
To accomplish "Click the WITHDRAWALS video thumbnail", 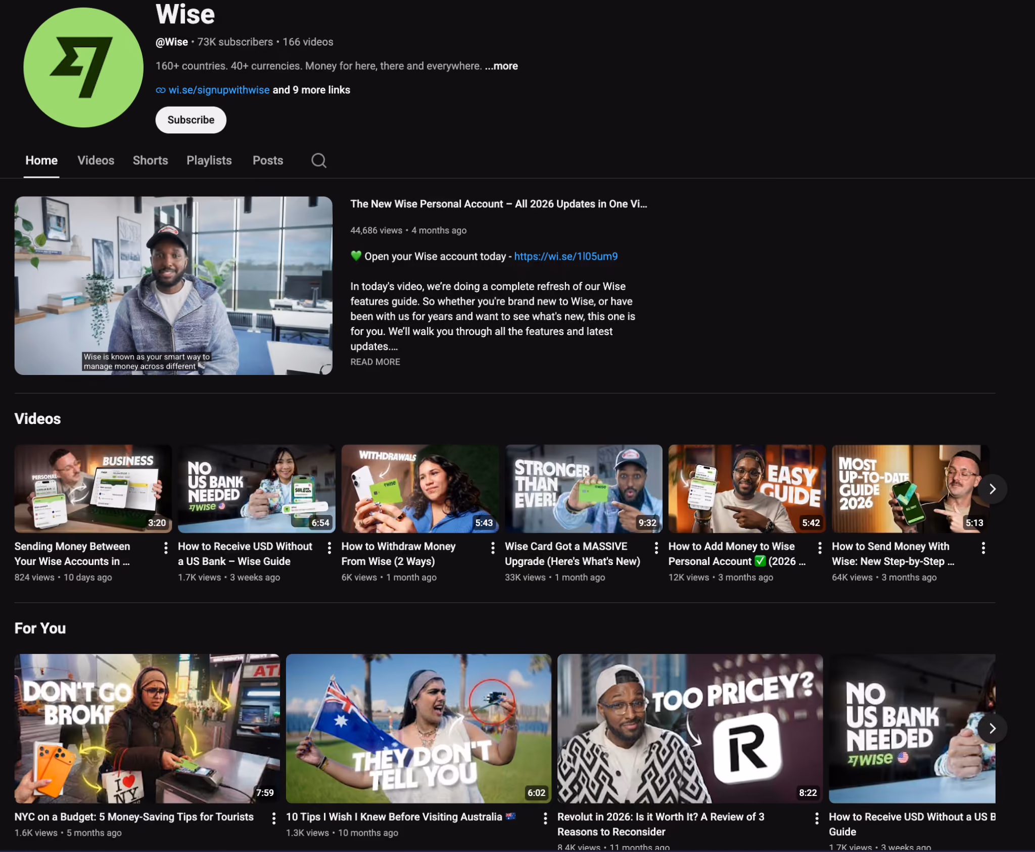I will (420, 489).
